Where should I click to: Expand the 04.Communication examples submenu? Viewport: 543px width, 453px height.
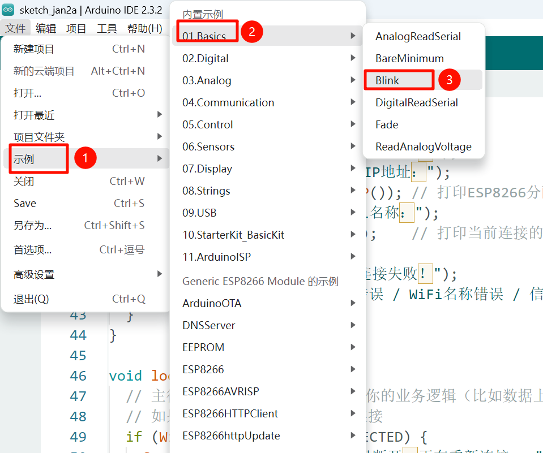[267, 102]
